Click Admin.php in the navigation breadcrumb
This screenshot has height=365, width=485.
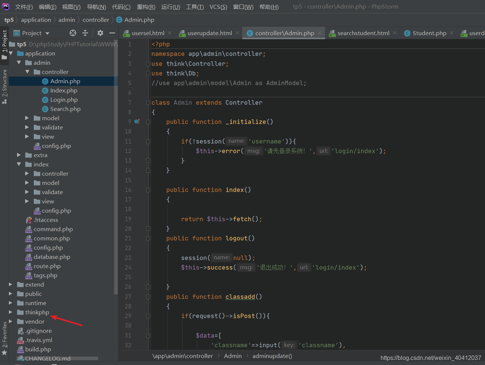point(139,20)
